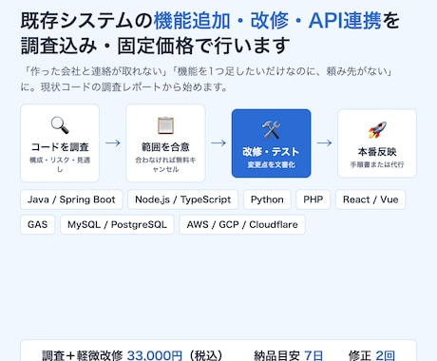Click the rocket icon in 本番反映 card
The width and height of the screenshot is (437, 361).
coord(377,130)
